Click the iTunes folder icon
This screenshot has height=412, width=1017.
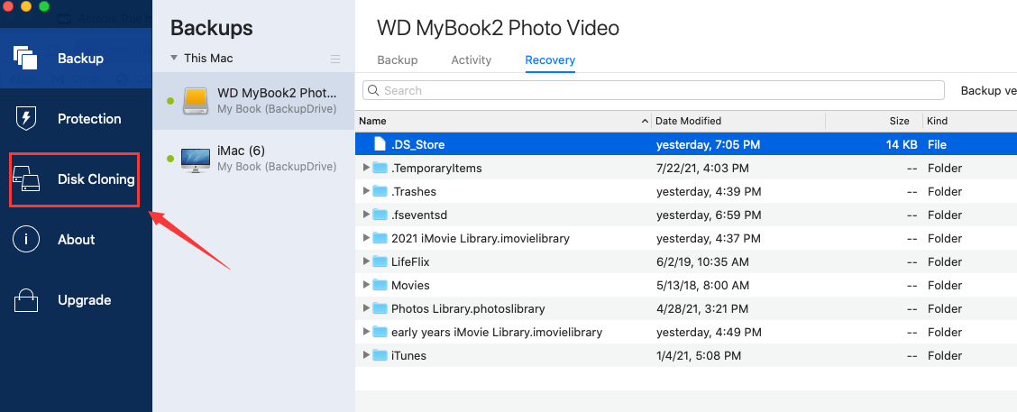(x=380, y=355)
